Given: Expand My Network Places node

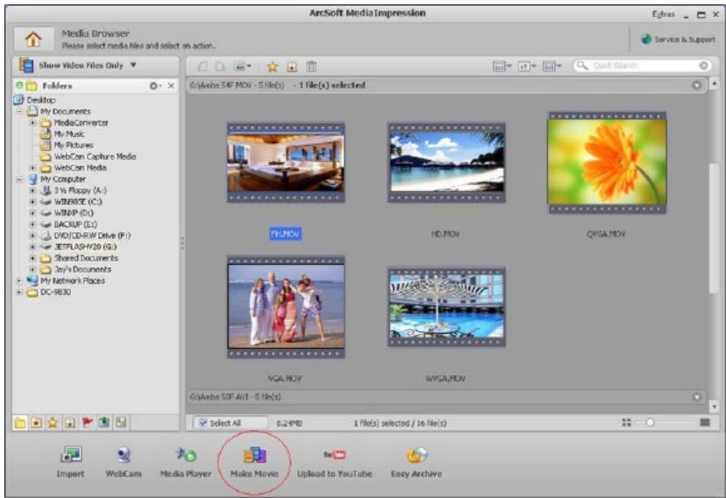Looking at the screenshot, I should [19, 281].
